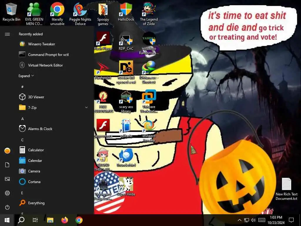The height and width of the screenshot is (226, 301).
Task: Launch HalloDock desktop shortcut
Action: point(126,12)
